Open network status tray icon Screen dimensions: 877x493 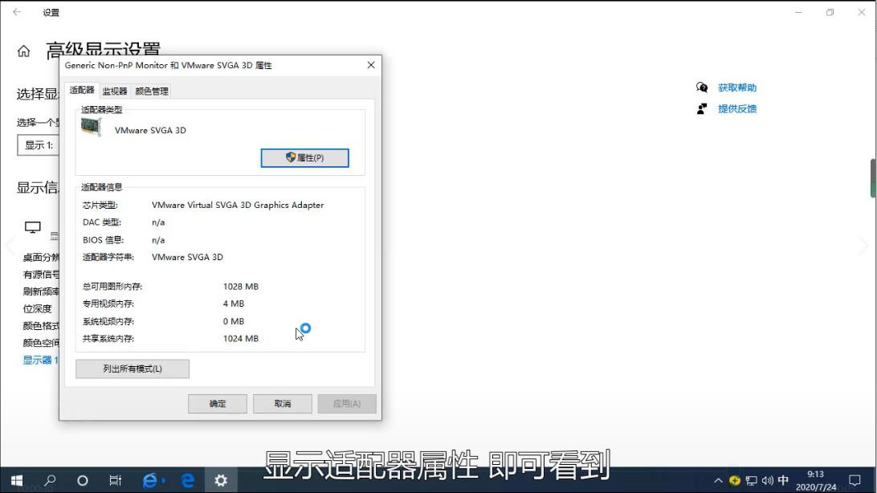pyautogui.click(x=751, y=481)
